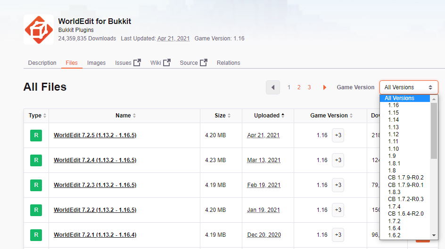Open Source external link icon
Image resolution: width=445 pixels, height=249 pixels.
click(x=204, y=62)
